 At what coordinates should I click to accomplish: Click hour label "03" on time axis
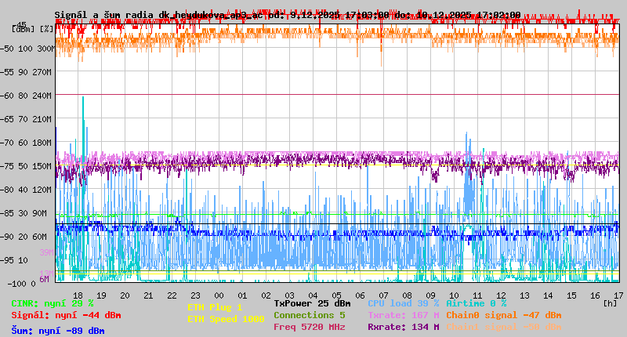click(289, 295)
